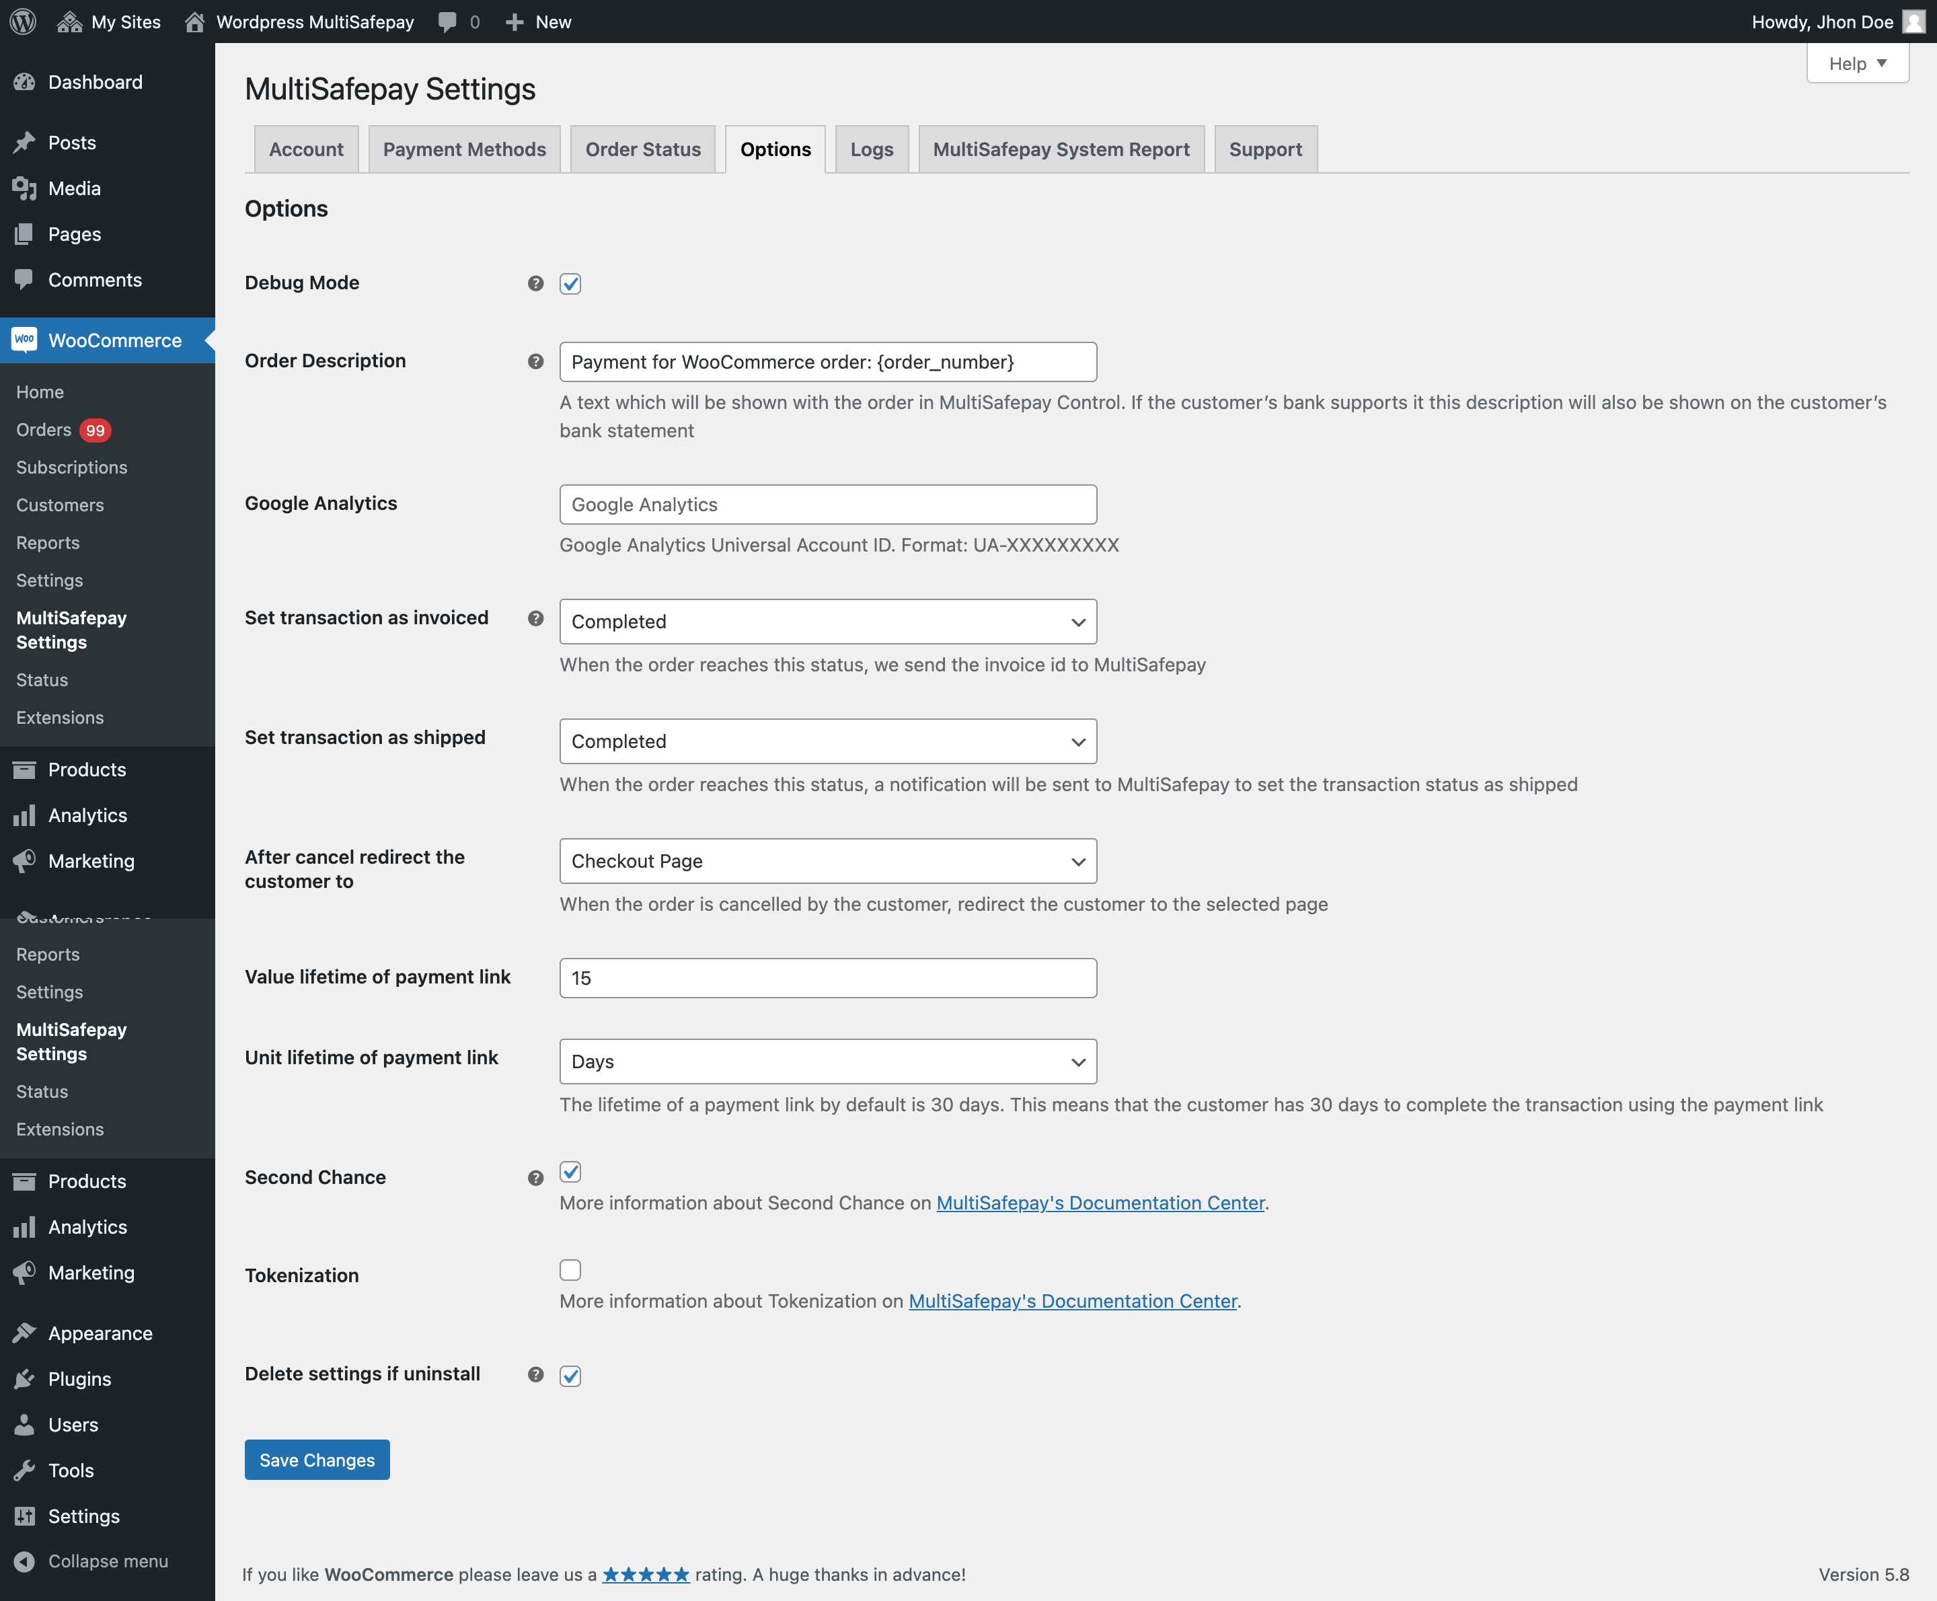Viewport: 1937px width, 1601px height.
Task: Uncheck the Second Chance checkbox
Action: pyautogui.click(x=571, y=1172)
